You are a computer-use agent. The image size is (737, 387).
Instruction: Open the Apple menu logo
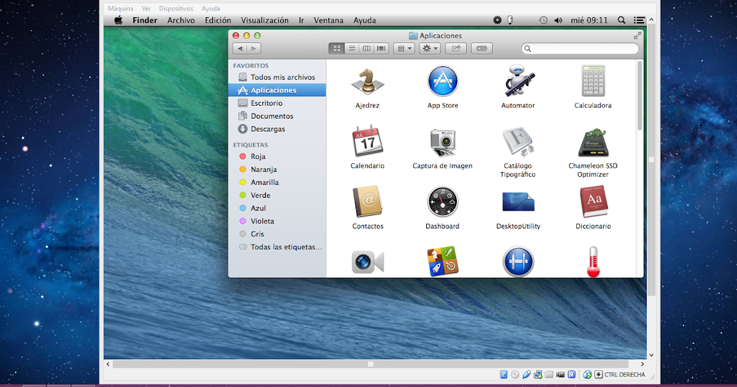118,20
